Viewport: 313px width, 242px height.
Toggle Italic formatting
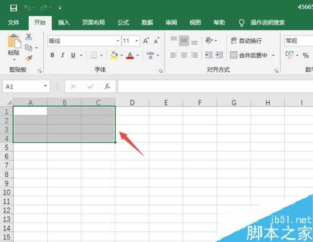click(x=63, y=55)
